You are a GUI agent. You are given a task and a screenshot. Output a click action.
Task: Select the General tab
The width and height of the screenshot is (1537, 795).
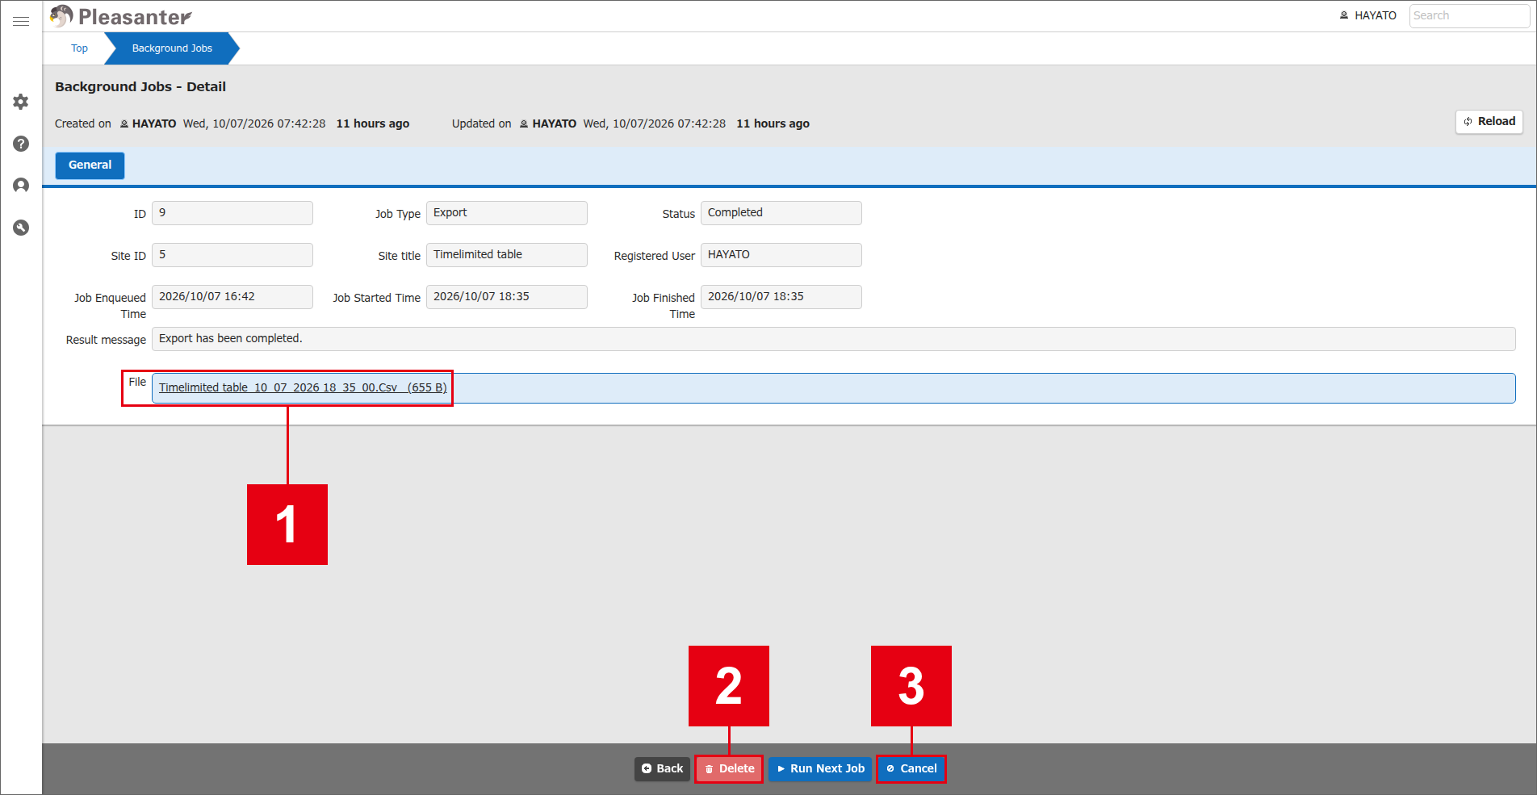tap(90, 165)
